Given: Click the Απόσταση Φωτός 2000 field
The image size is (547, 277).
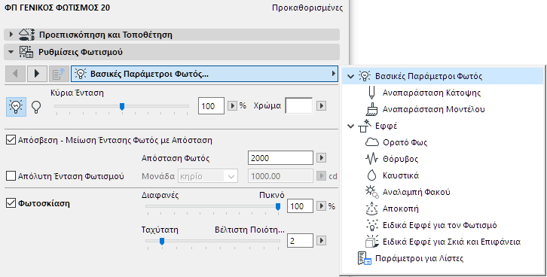Looking at the screenshot, I should 280,158.
